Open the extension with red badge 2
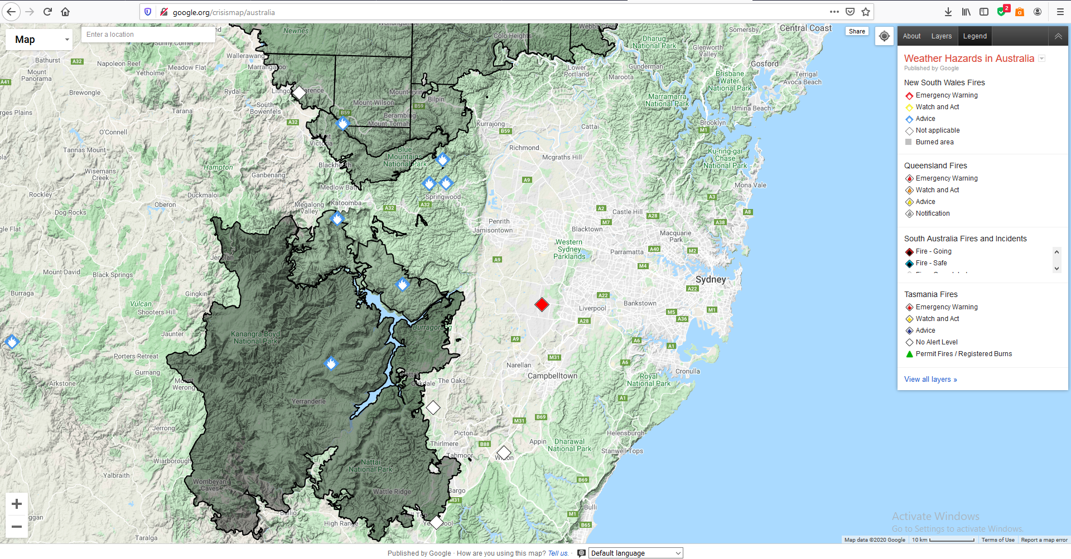1071x559 pixels. coord(1002,11)
